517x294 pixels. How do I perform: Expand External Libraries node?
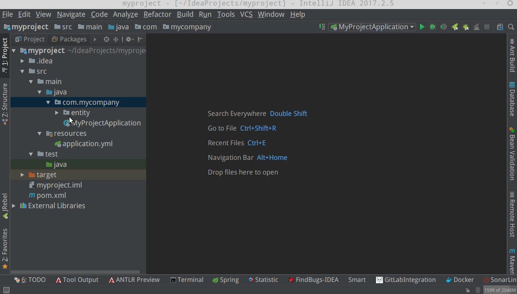pyautogui.click(x=14, y=206)
